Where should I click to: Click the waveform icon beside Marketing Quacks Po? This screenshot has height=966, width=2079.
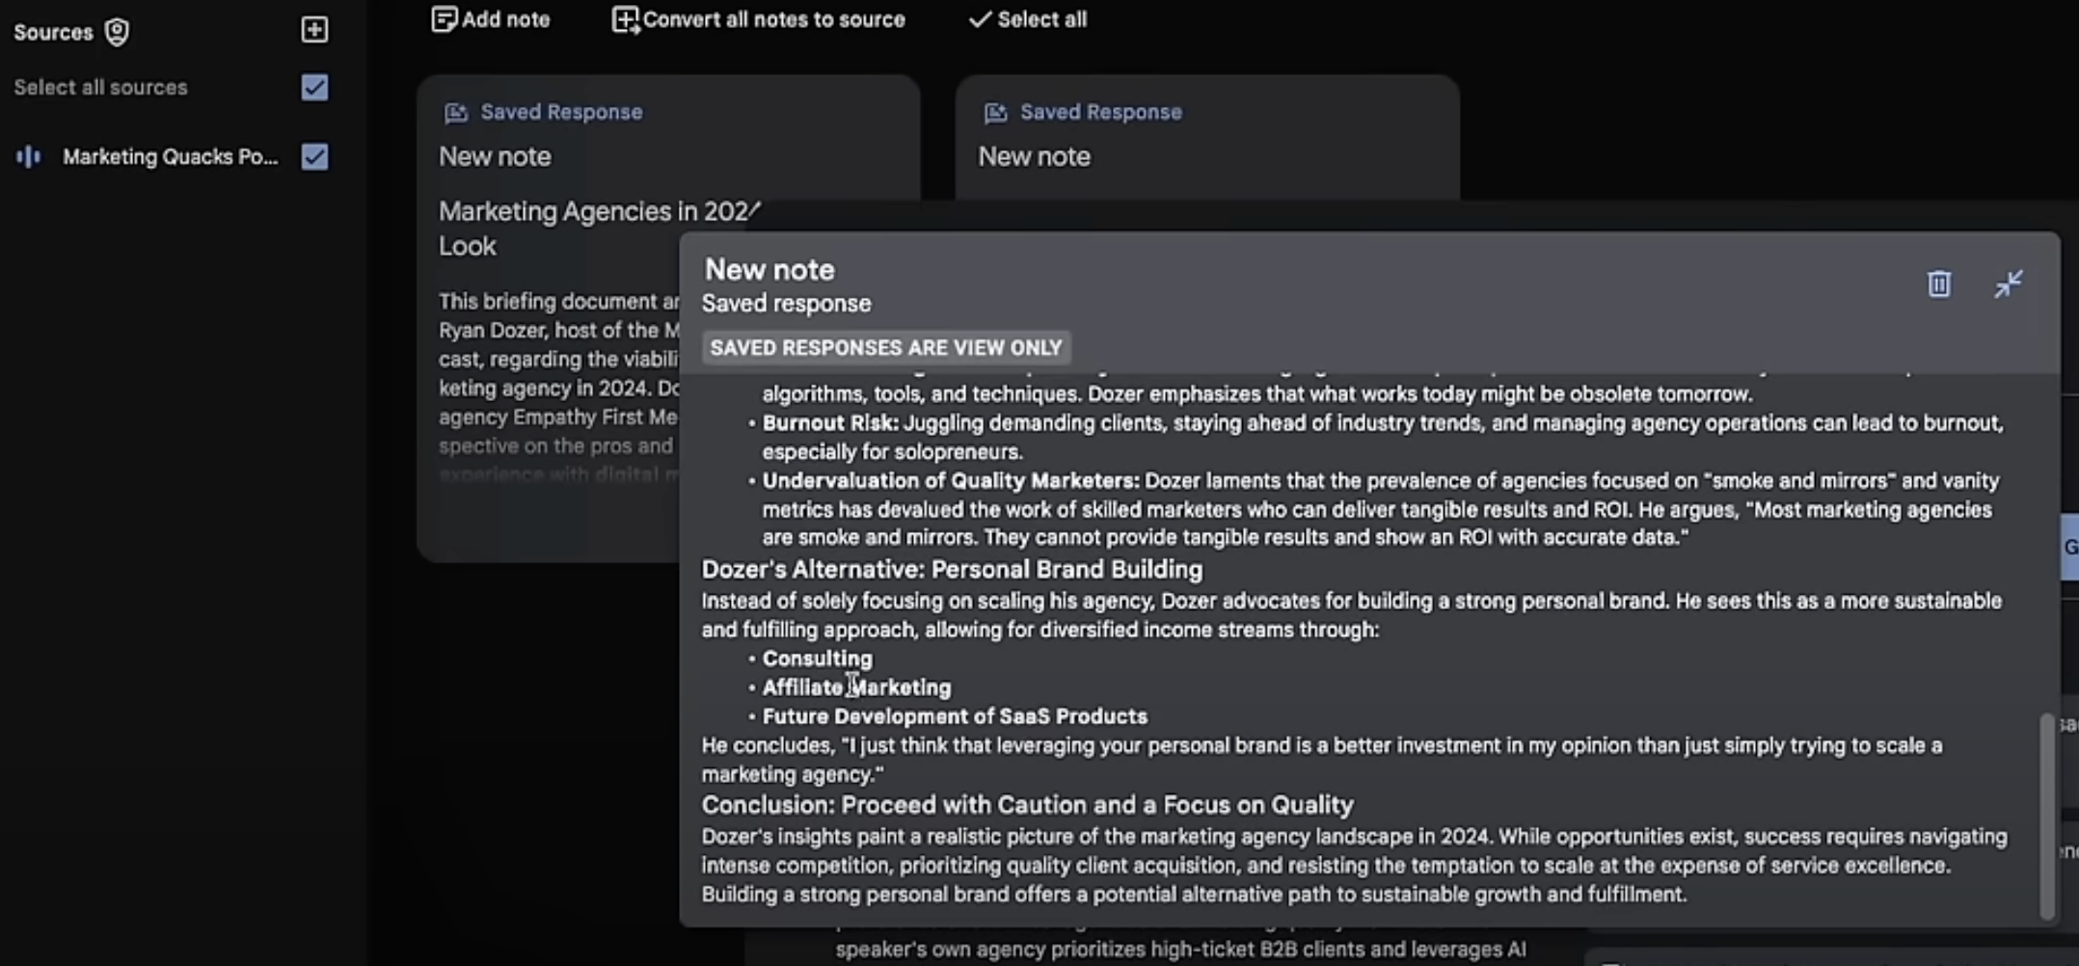30,156
